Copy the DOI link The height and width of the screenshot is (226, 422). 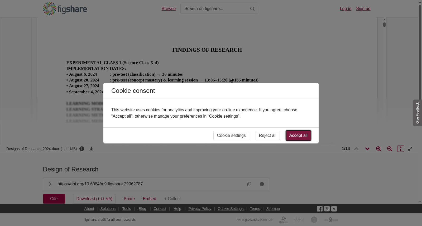tap(249, 184)
